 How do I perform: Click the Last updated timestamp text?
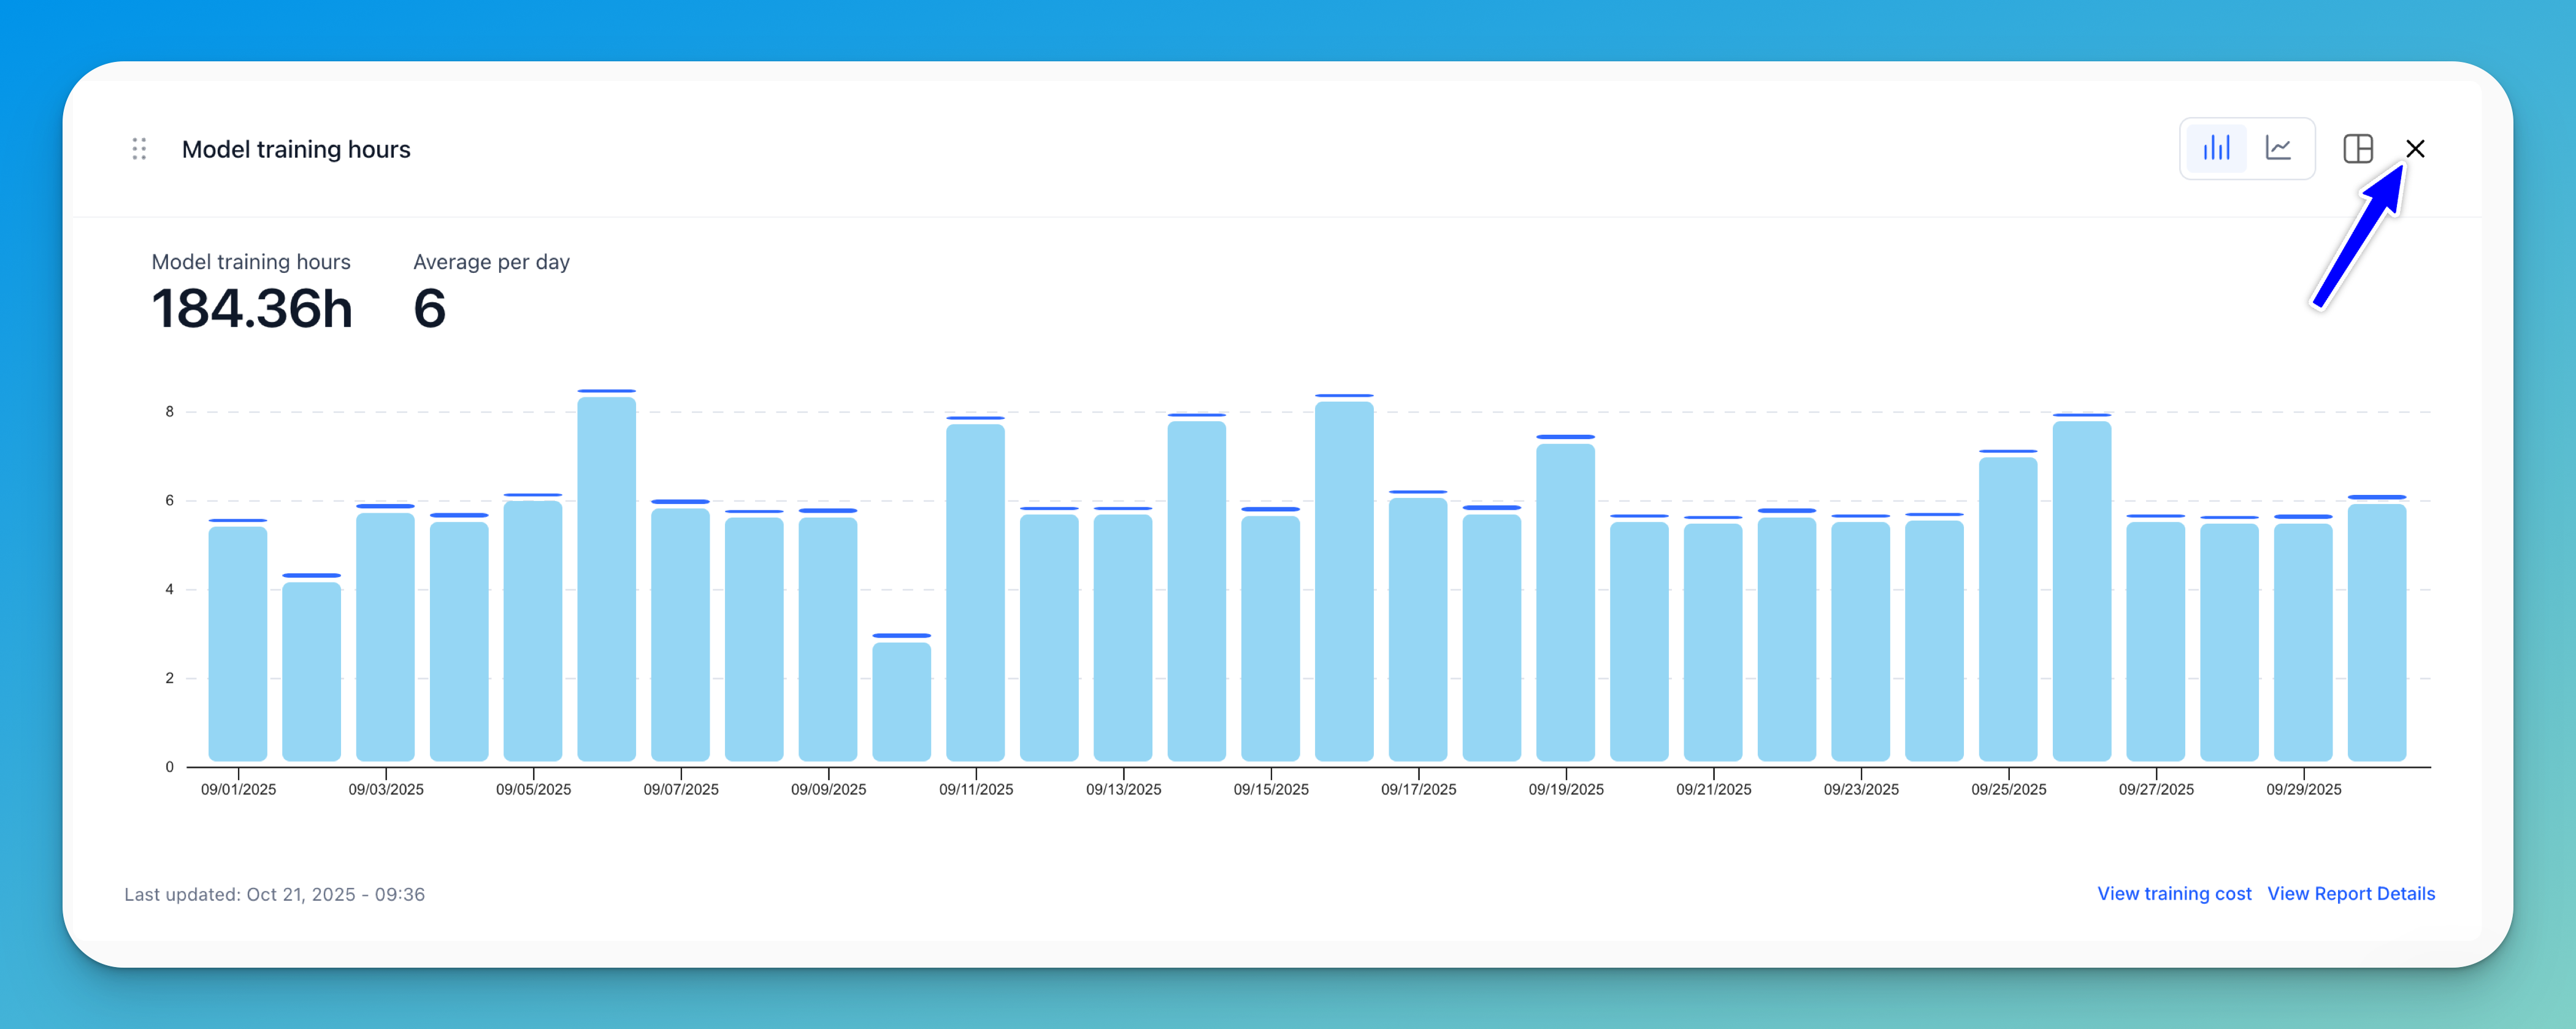tap(274, 894)
